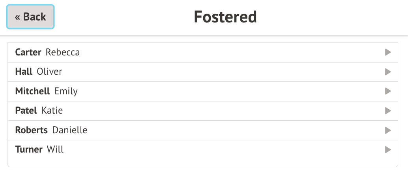Select the Mitchell Emily row

point(197,91)
